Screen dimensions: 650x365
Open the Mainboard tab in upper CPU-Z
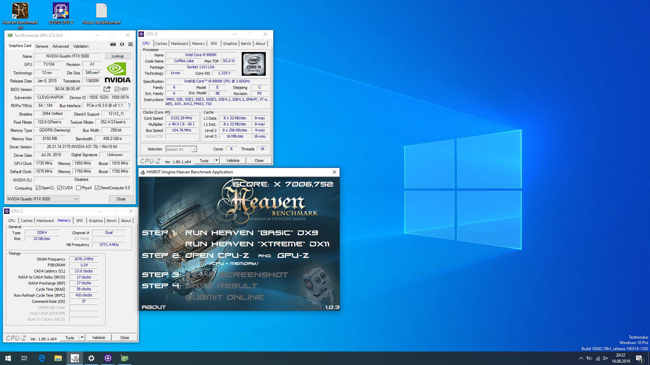tap(179, 44)
